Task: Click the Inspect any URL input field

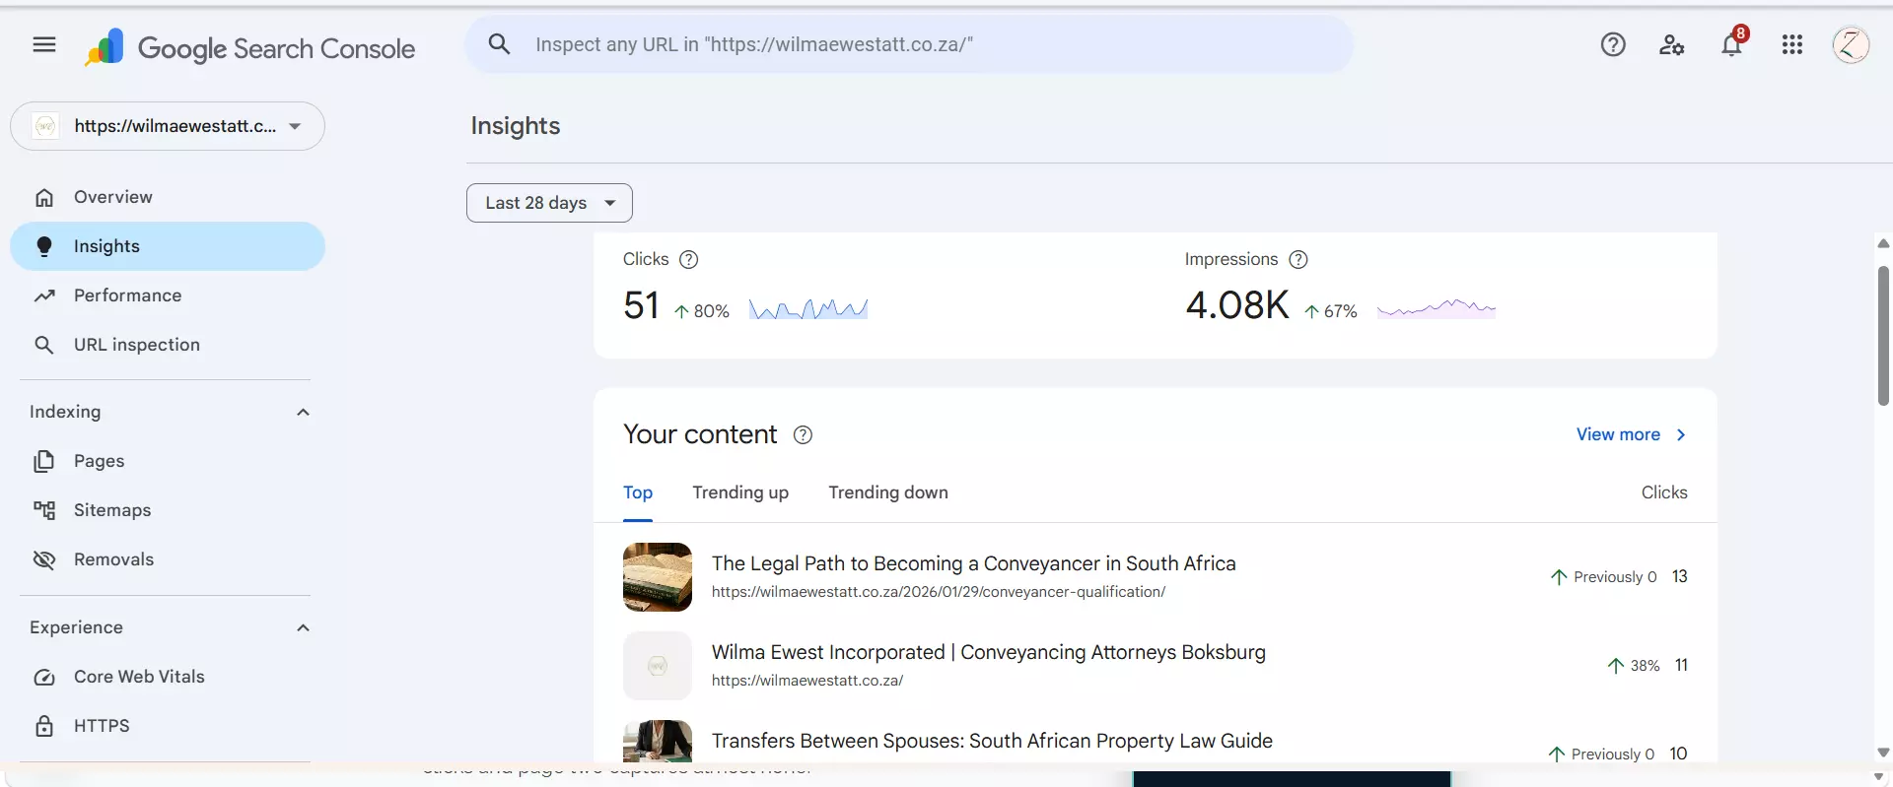Action: pyautogui.click(x=909, y=44)
